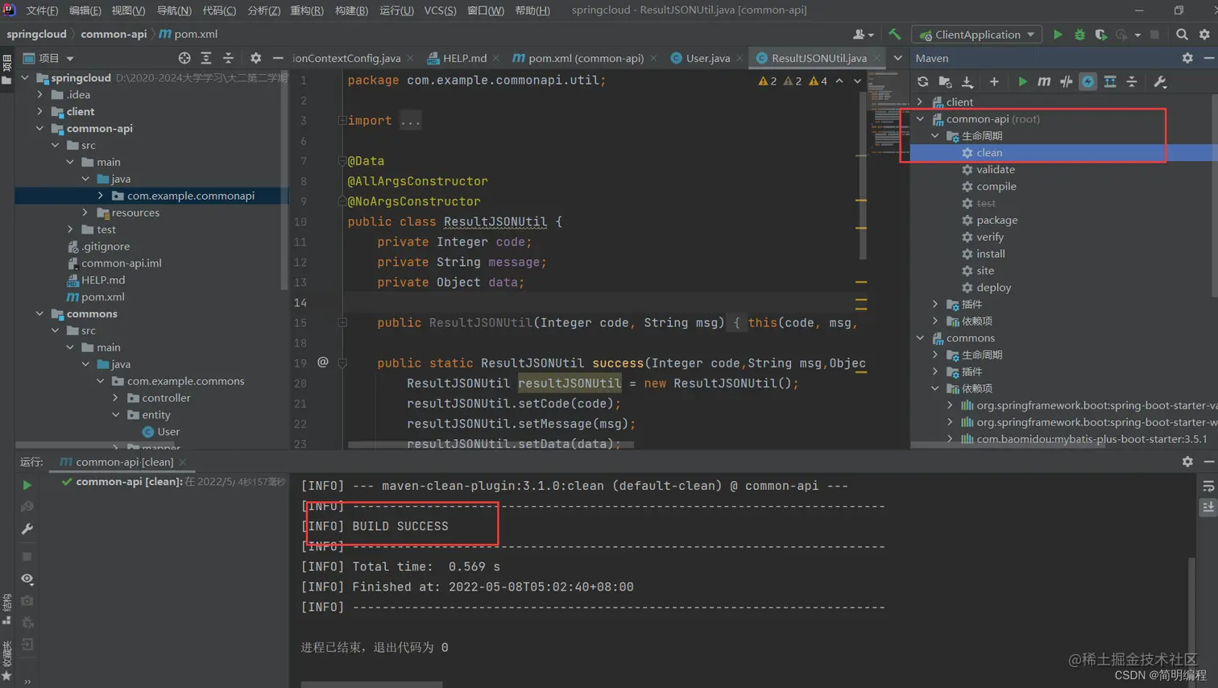This screenshot has width=1218, height=688.
Task: Locate opened file in project tree
Action: tap(184, 58)
